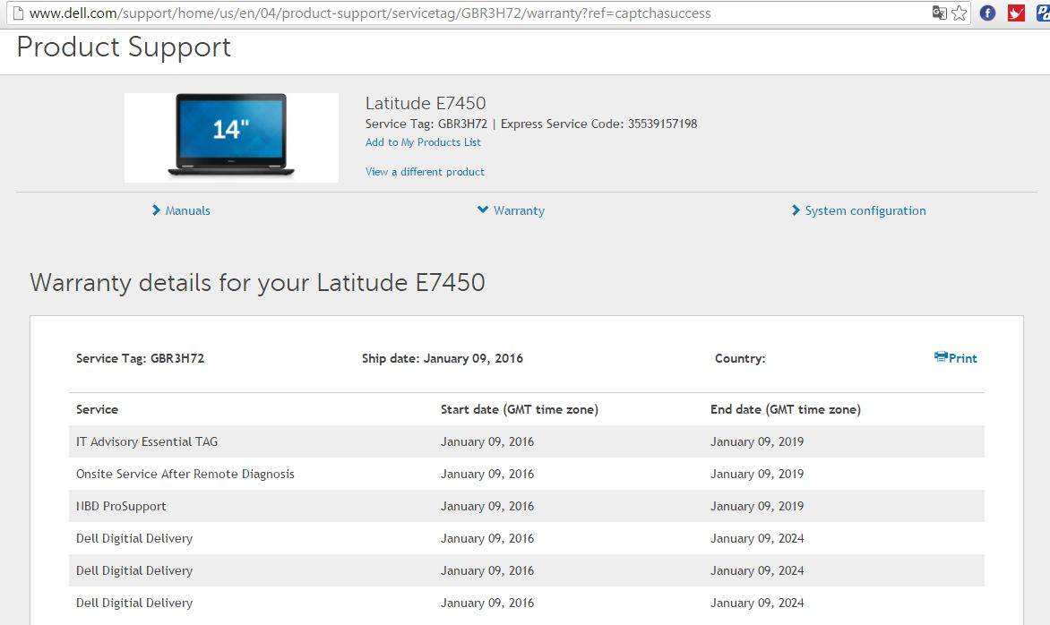1050x625 pixels.
Task: Print the warranty details
Action: point(956,358)
